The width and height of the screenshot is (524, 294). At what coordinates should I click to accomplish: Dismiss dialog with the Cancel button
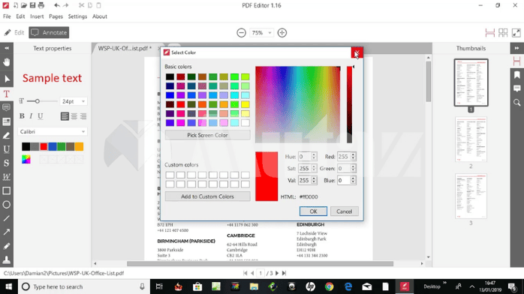(x=345, y=211)
